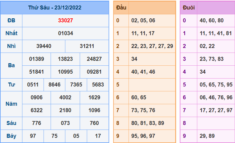
Task: Select Đuôi row values 06, 46, 76, 96
Action: pos(216,97)
